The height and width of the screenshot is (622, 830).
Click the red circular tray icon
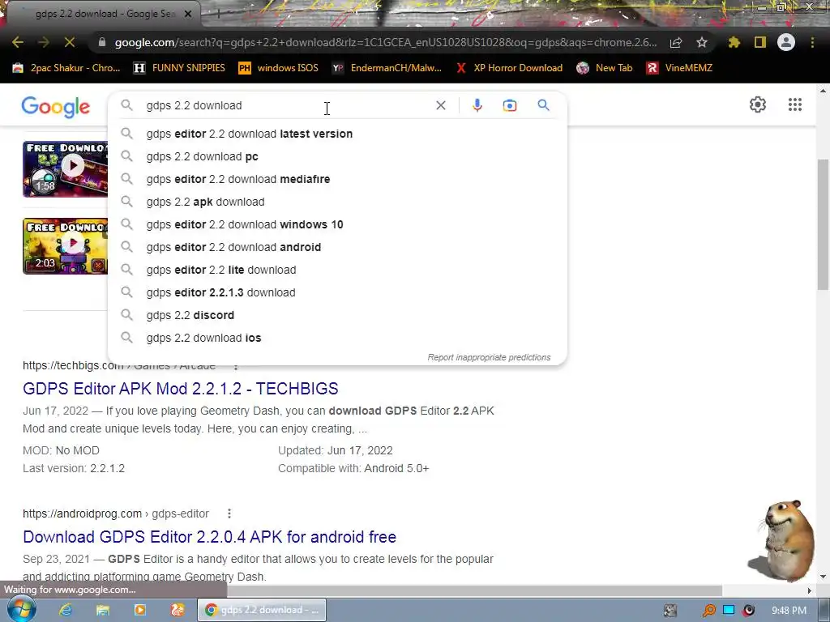click(x=748, y=610)
